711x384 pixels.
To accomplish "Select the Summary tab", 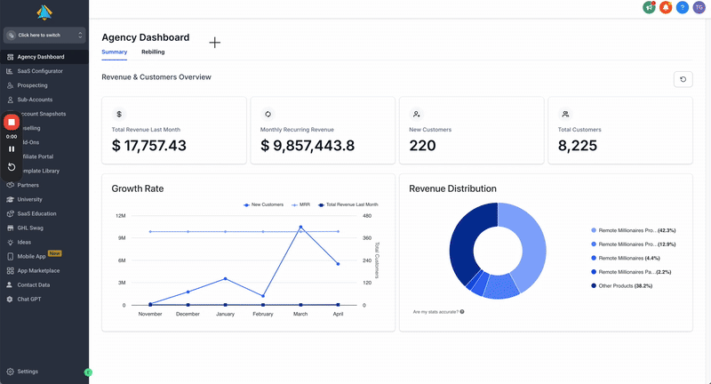I will [114, 52].
